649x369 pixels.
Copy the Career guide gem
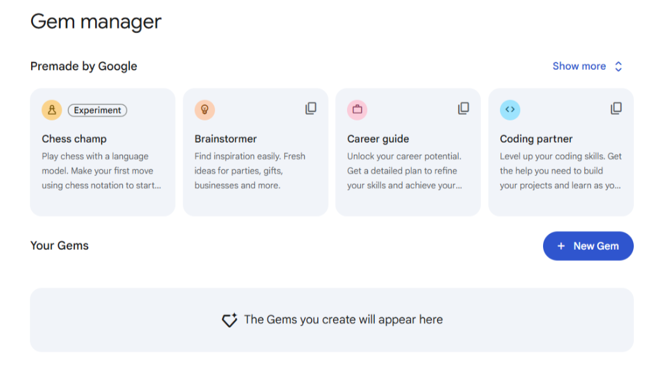coord(464,108)
